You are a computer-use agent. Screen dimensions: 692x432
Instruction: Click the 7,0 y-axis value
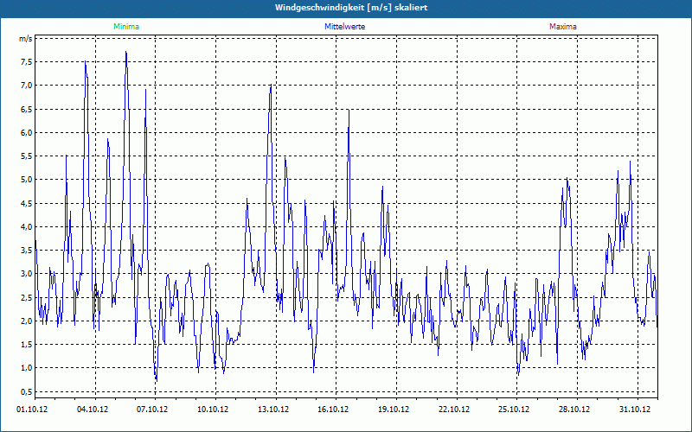click(x=27, y=86)
